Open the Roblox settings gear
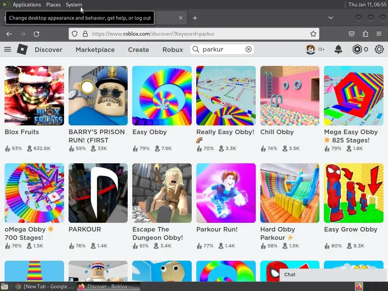Screen dimensions: 388x291 click(379, 49)
